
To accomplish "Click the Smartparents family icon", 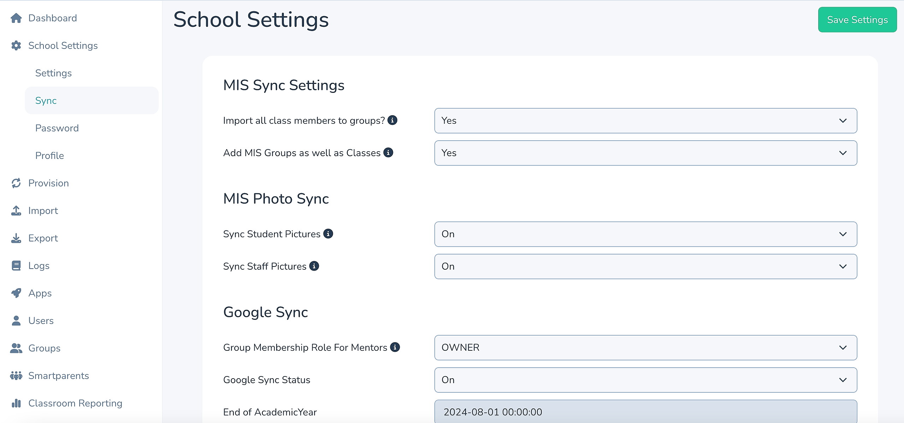I will (x=16, y=375).
